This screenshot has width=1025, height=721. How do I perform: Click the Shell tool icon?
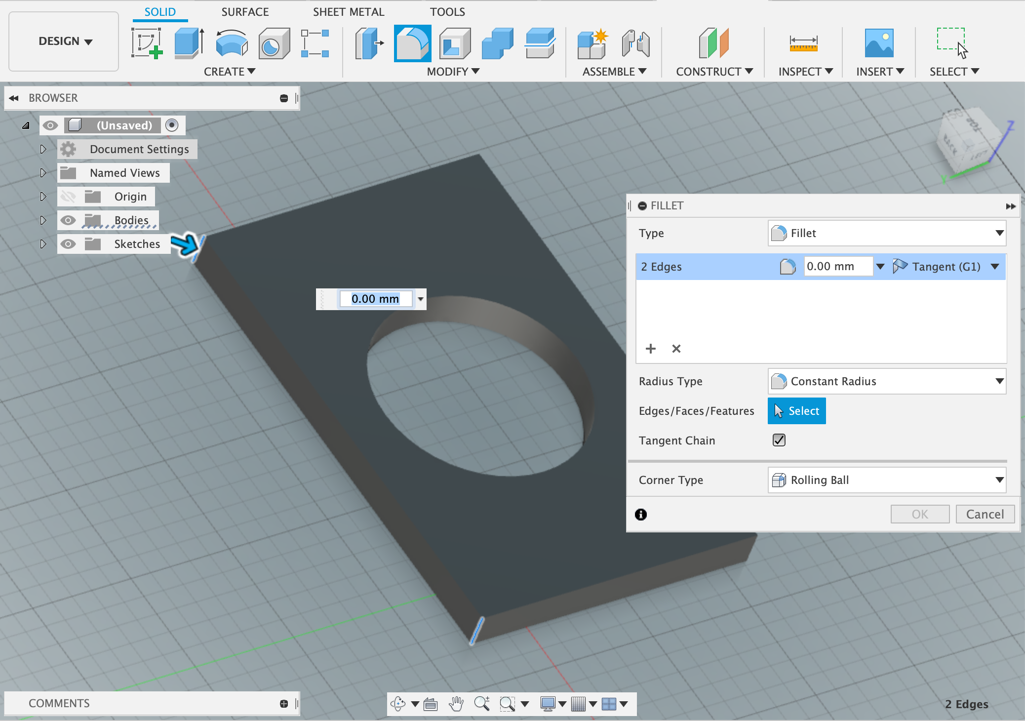(455, 43)
